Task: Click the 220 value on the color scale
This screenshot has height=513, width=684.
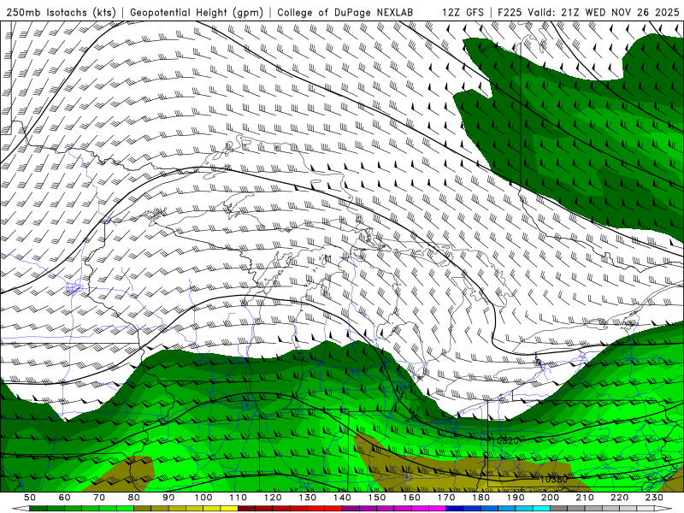Action: click(619, 498)
